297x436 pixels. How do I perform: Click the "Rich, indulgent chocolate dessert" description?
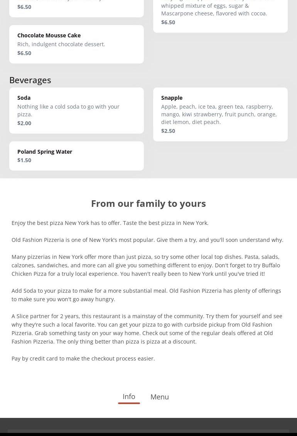tap(61, 44)
